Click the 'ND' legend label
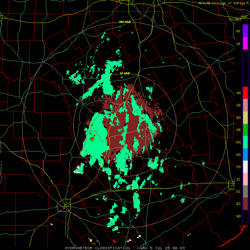 [238, 216]
